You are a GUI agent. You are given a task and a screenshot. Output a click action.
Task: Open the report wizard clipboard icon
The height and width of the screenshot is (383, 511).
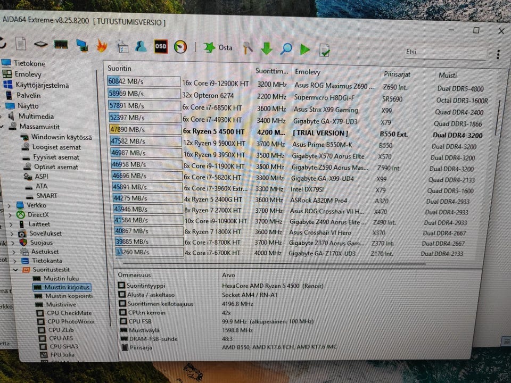(122, 46)
